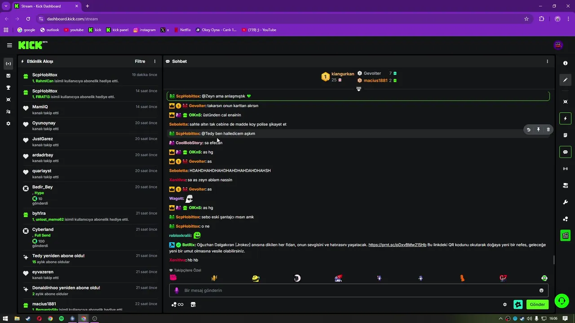Click into the Bir mesaj gönderin field
The height and width of the screenshot is (323, 575).
pos(358,290)
